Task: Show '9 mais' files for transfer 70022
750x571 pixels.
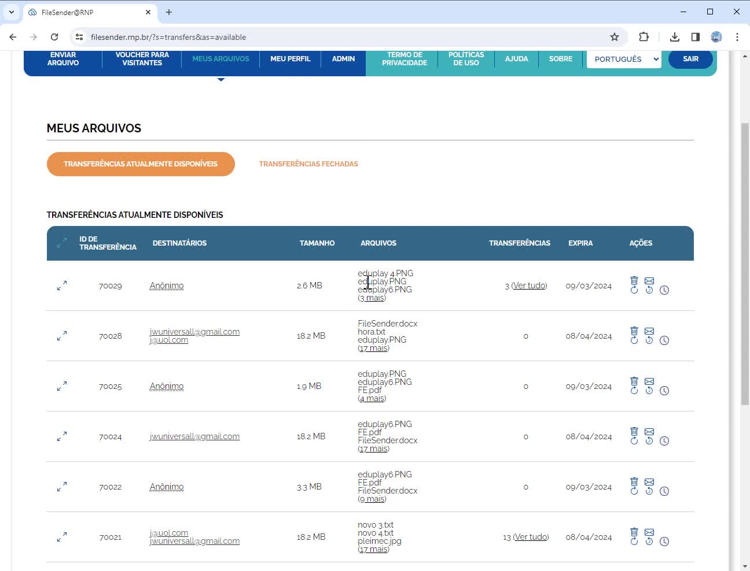Action: pyautogui.click(x=372, y=499)
